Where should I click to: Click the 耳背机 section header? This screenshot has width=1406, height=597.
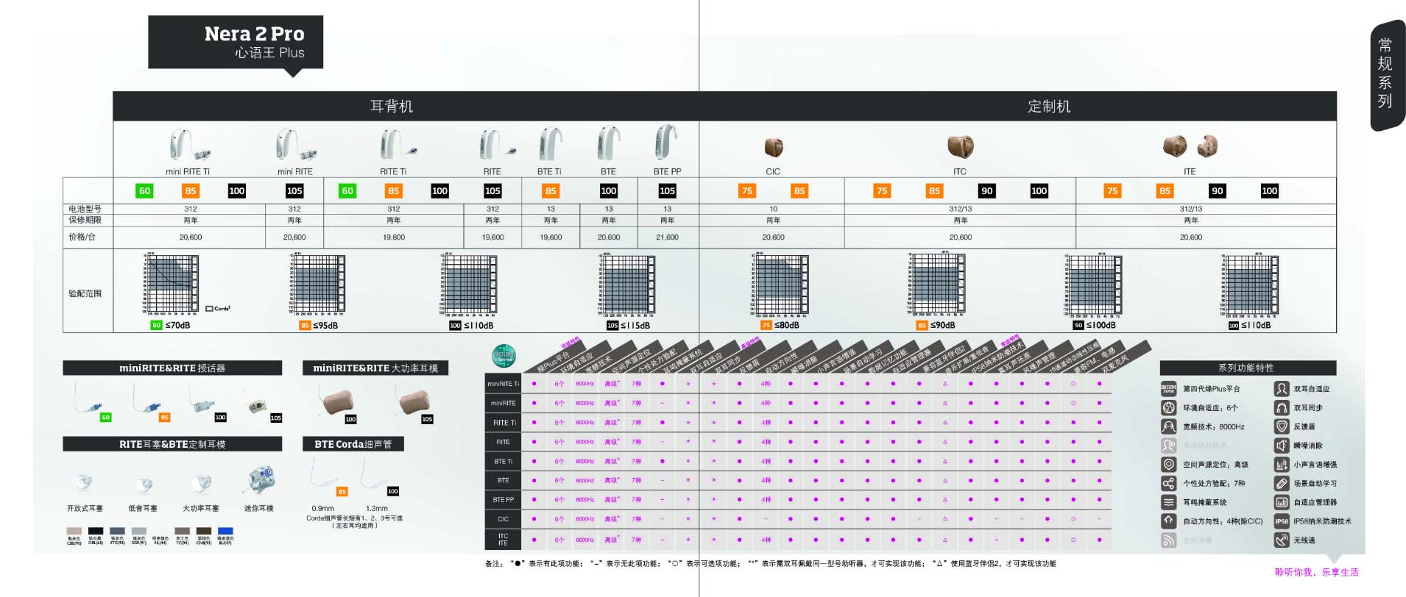tap(392, 106)
